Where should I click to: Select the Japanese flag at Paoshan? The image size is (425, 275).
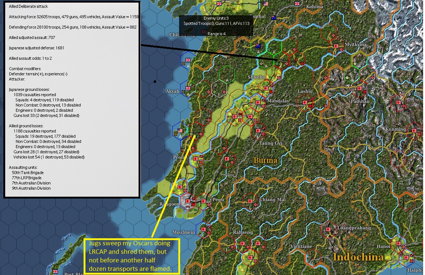coord(360,88)
